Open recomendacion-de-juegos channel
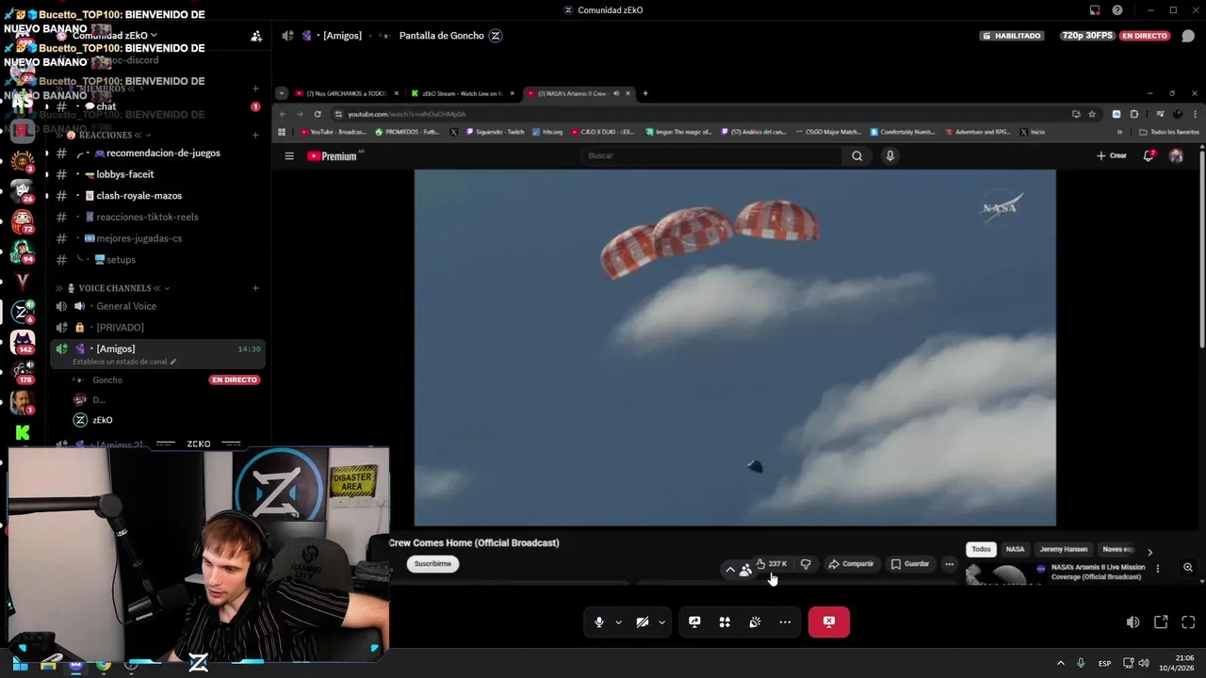 pos(157,153)
